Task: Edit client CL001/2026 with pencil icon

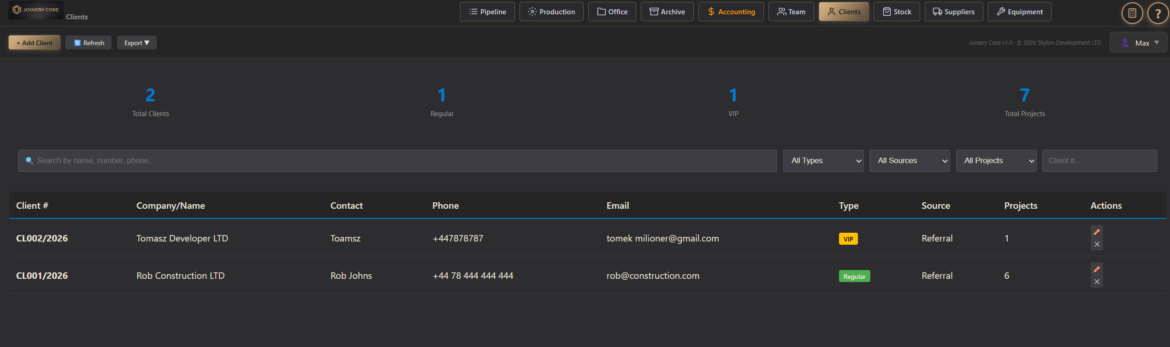Action: click(1097, 269)
